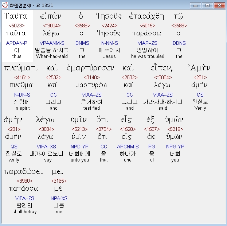Screen dimensions: 227x226
Task: Click parsing code NPD-YP
Action: click(80, 147)
